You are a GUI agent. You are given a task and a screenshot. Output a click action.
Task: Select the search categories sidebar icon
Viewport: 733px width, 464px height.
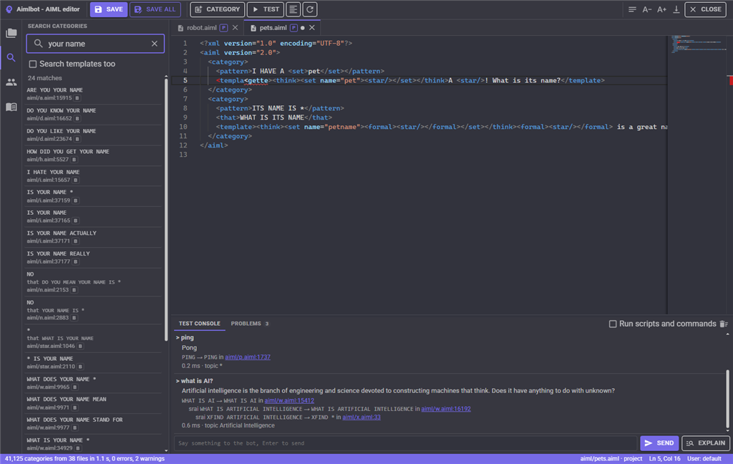(x=11, y=57)
